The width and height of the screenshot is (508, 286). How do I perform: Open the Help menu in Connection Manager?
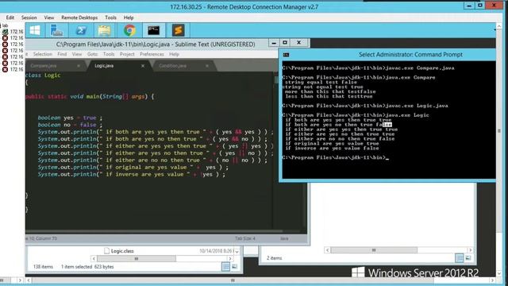[x=129, y=17]
